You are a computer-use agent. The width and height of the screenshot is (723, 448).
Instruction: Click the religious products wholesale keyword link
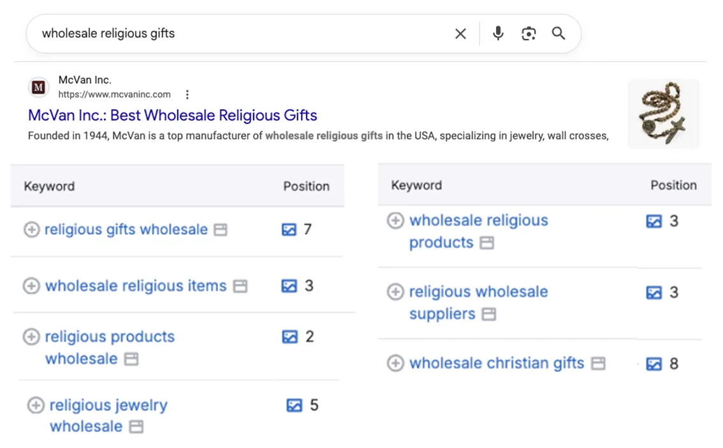click(109, 337)
